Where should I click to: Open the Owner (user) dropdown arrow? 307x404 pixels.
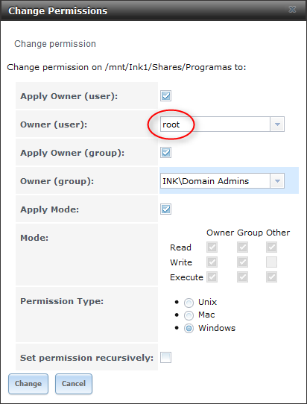(x=277, y=124)
